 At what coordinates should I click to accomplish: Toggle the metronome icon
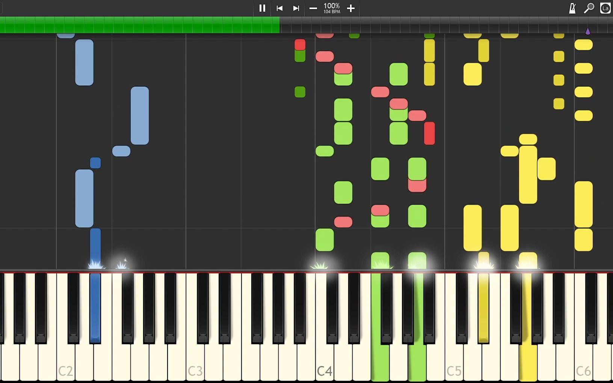pos(572,8)
